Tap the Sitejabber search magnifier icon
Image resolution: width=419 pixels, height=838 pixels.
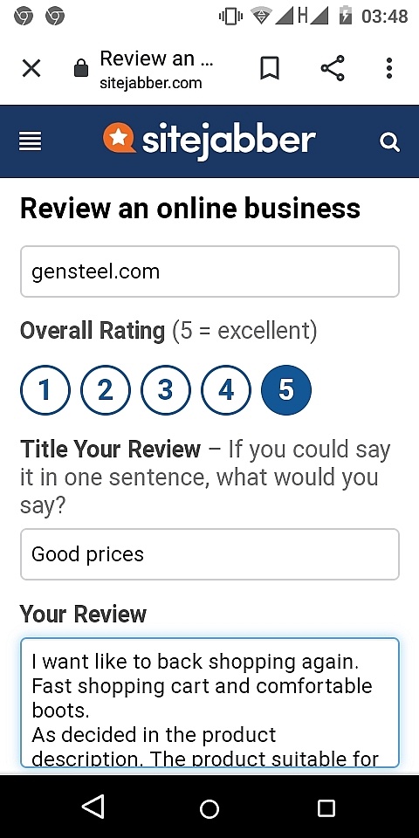pos(389,142)
